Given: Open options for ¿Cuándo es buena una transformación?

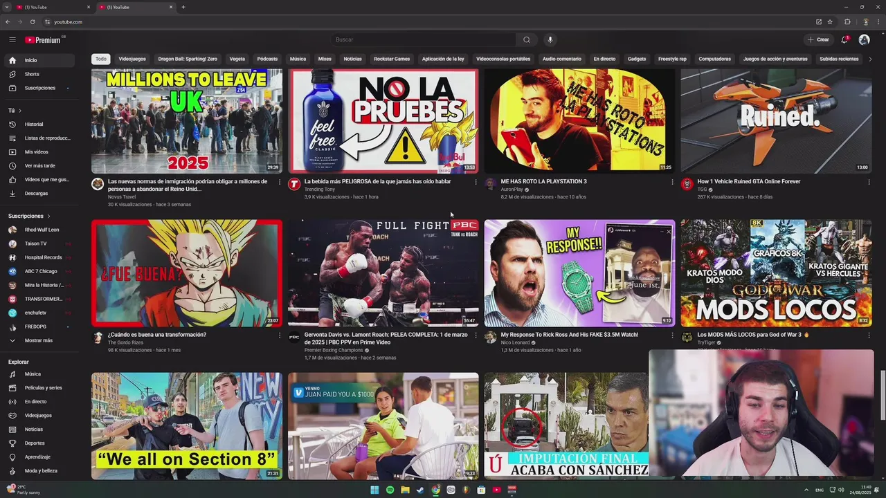Looking at the screenshot, I should [280, 335].
